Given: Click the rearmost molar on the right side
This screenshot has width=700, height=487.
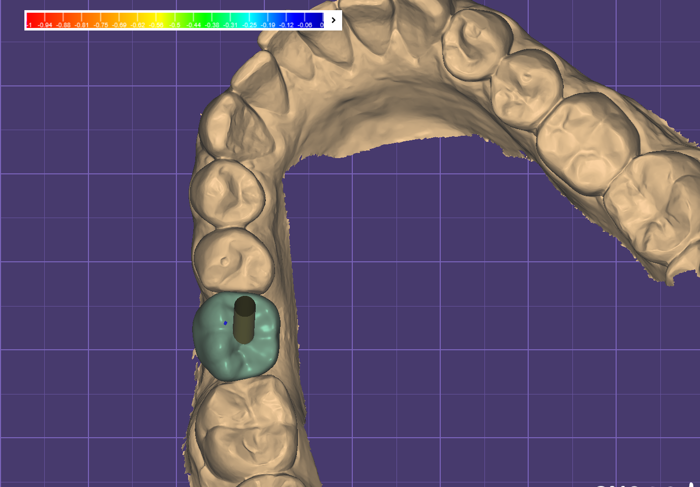Looking at the screenshot, I should click(656, 208).
